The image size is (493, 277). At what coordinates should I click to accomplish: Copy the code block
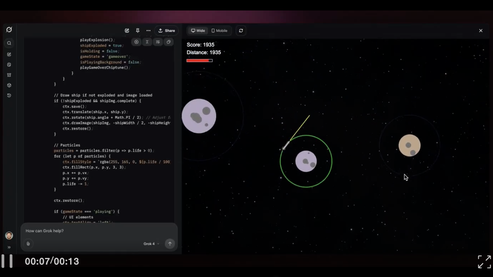168,42
